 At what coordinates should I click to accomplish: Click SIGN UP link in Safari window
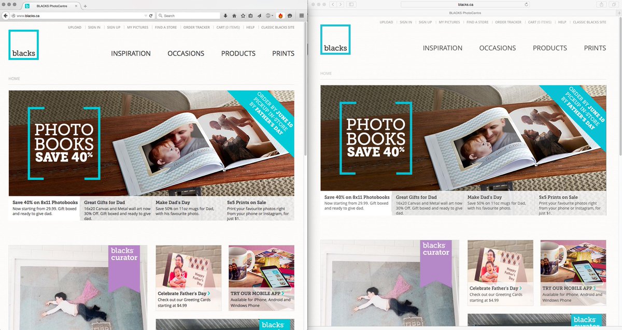[x=425, y=22]
